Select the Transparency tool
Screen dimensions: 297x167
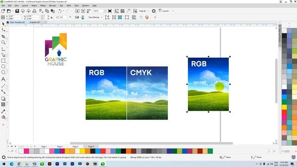point(3,104)
